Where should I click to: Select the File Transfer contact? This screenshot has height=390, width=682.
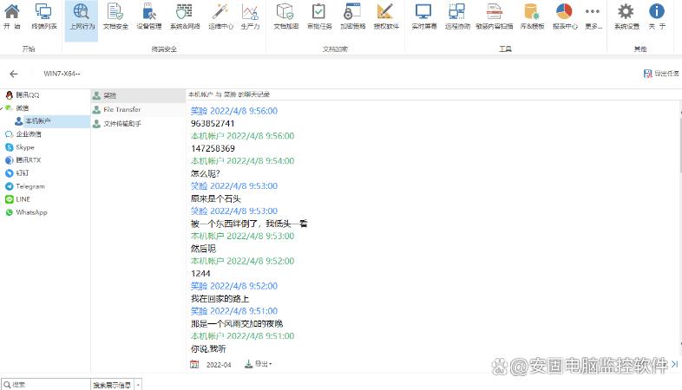pyautogui.click(x=121, y=110)
